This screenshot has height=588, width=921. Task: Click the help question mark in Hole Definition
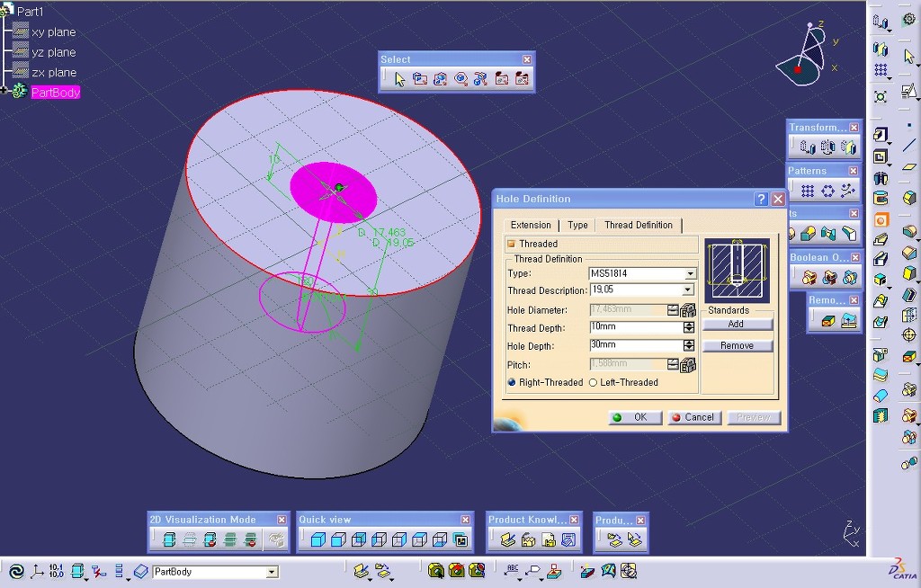[761, 200]
